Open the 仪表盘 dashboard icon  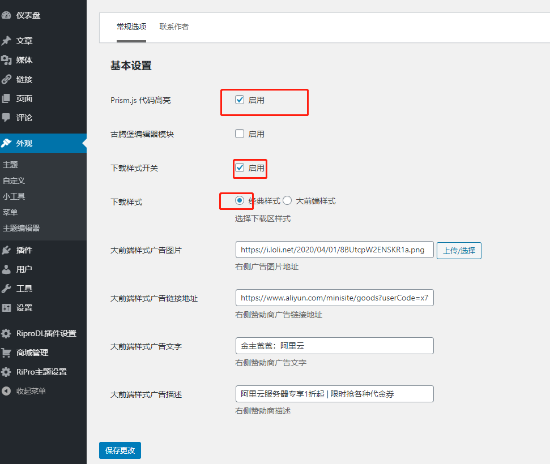[x=6, y=15]
